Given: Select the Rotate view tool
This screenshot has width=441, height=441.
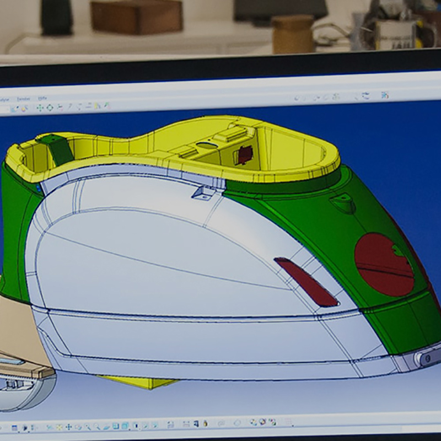Looking at the screenshot, I should coord(78,427).
